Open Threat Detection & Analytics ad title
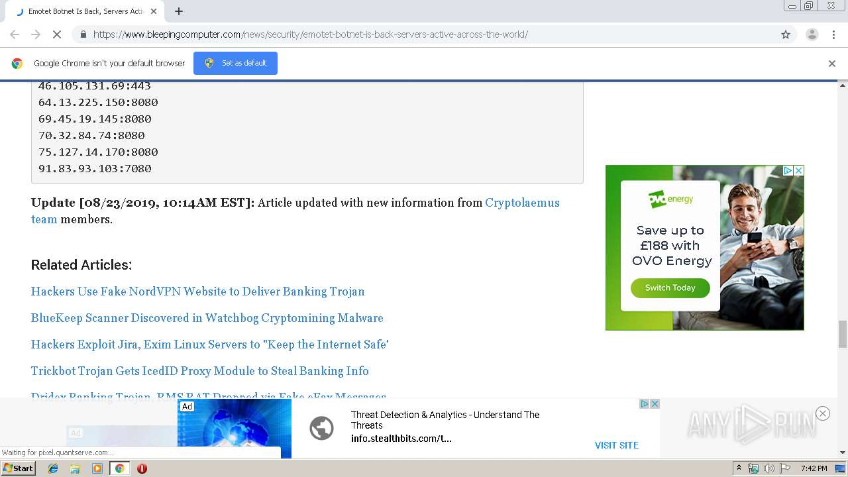This screenshot has height=477, width=848. (445, 420)
